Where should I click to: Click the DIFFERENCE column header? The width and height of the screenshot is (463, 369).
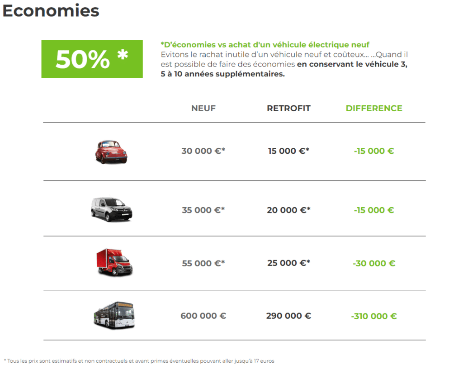[x=374, y=109]
